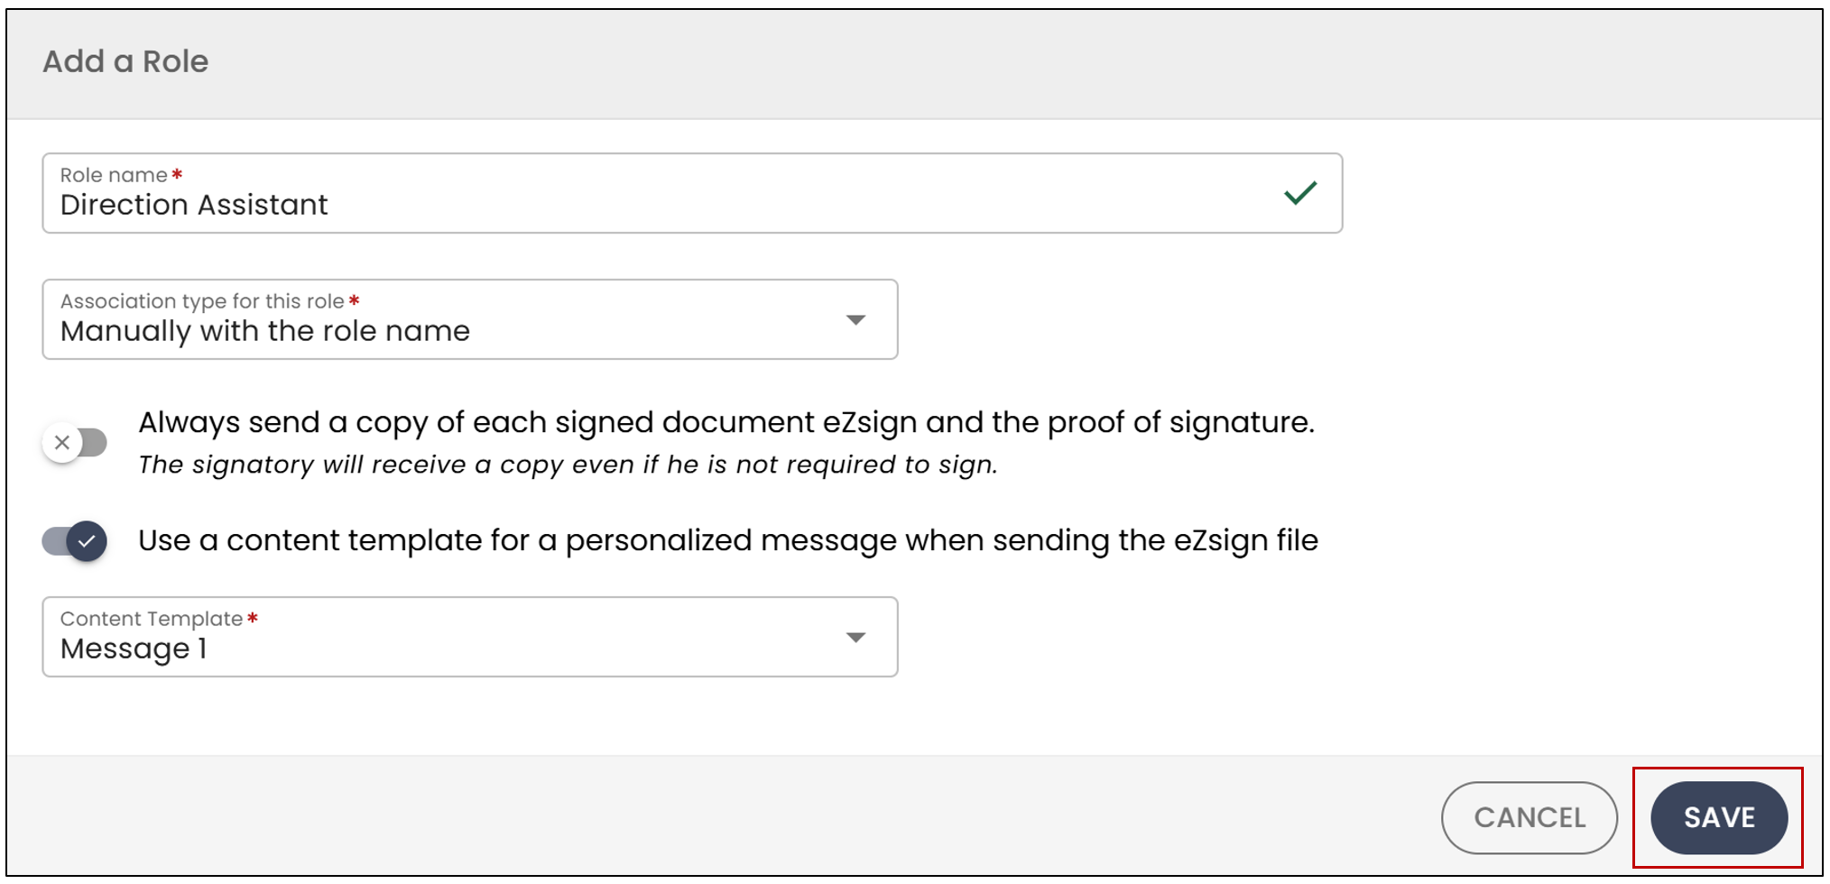The height and width of the screenshot is (884, 1830).
Task: Click the 'Association type for this role' label
Action: click(x=202, y=301)
